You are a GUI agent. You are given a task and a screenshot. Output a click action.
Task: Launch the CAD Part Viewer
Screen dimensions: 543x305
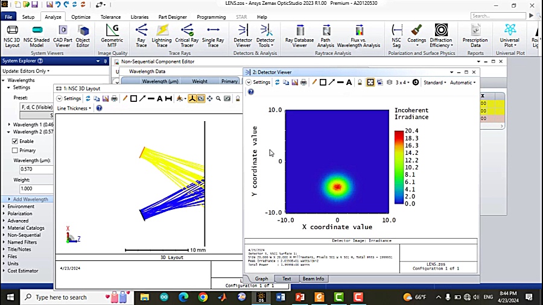[x=63, y=36]
